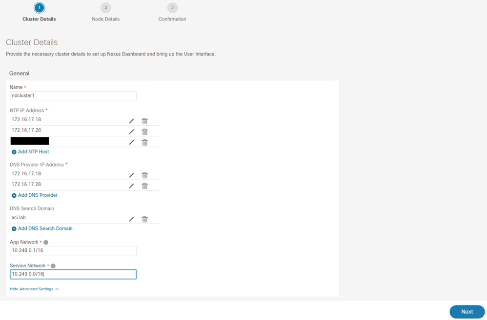Collapse Hide Advanced Settings
The image size is (487, 320).
point(34,289)
